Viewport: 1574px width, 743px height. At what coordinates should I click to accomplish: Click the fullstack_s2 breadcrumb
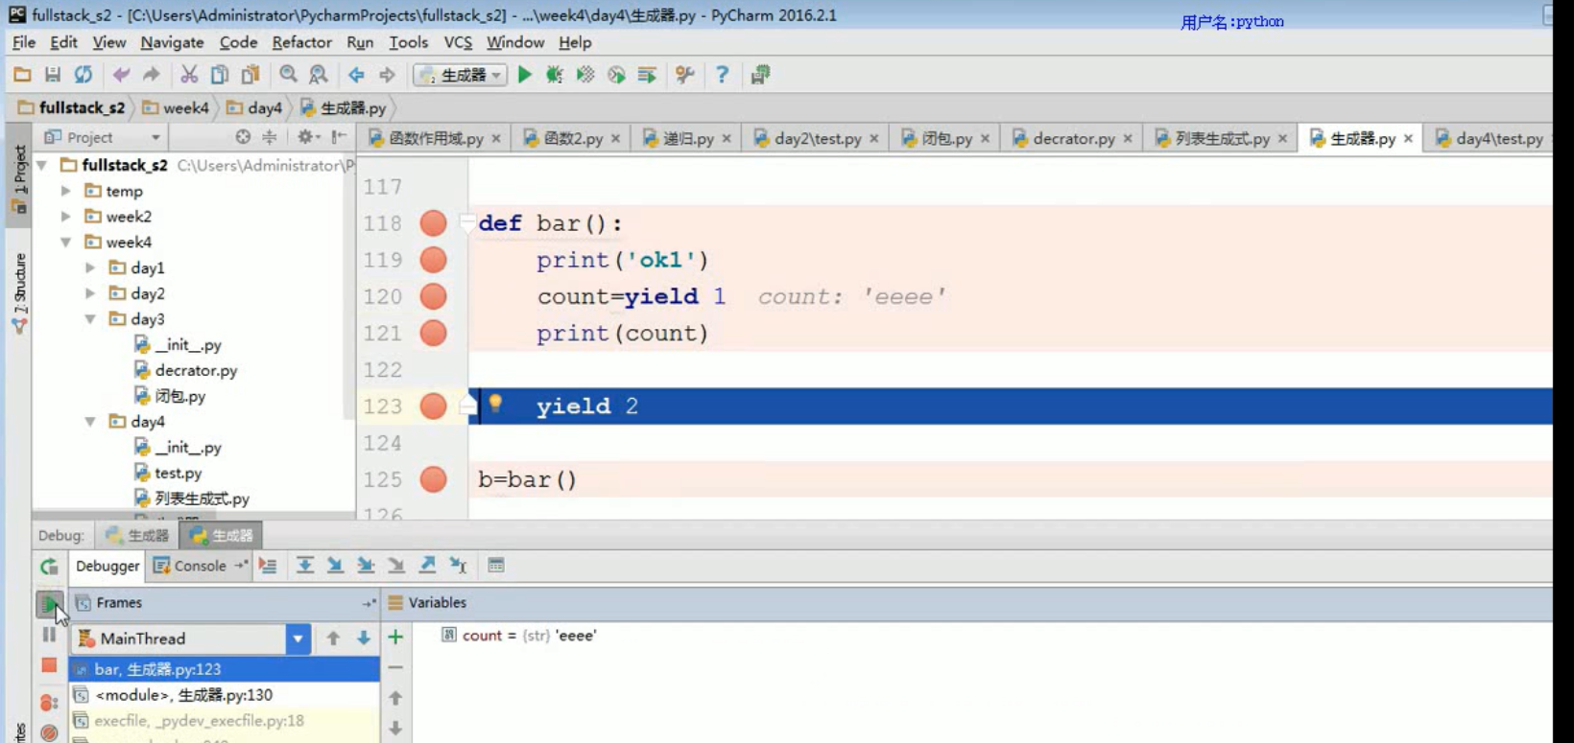coord(72,108)
